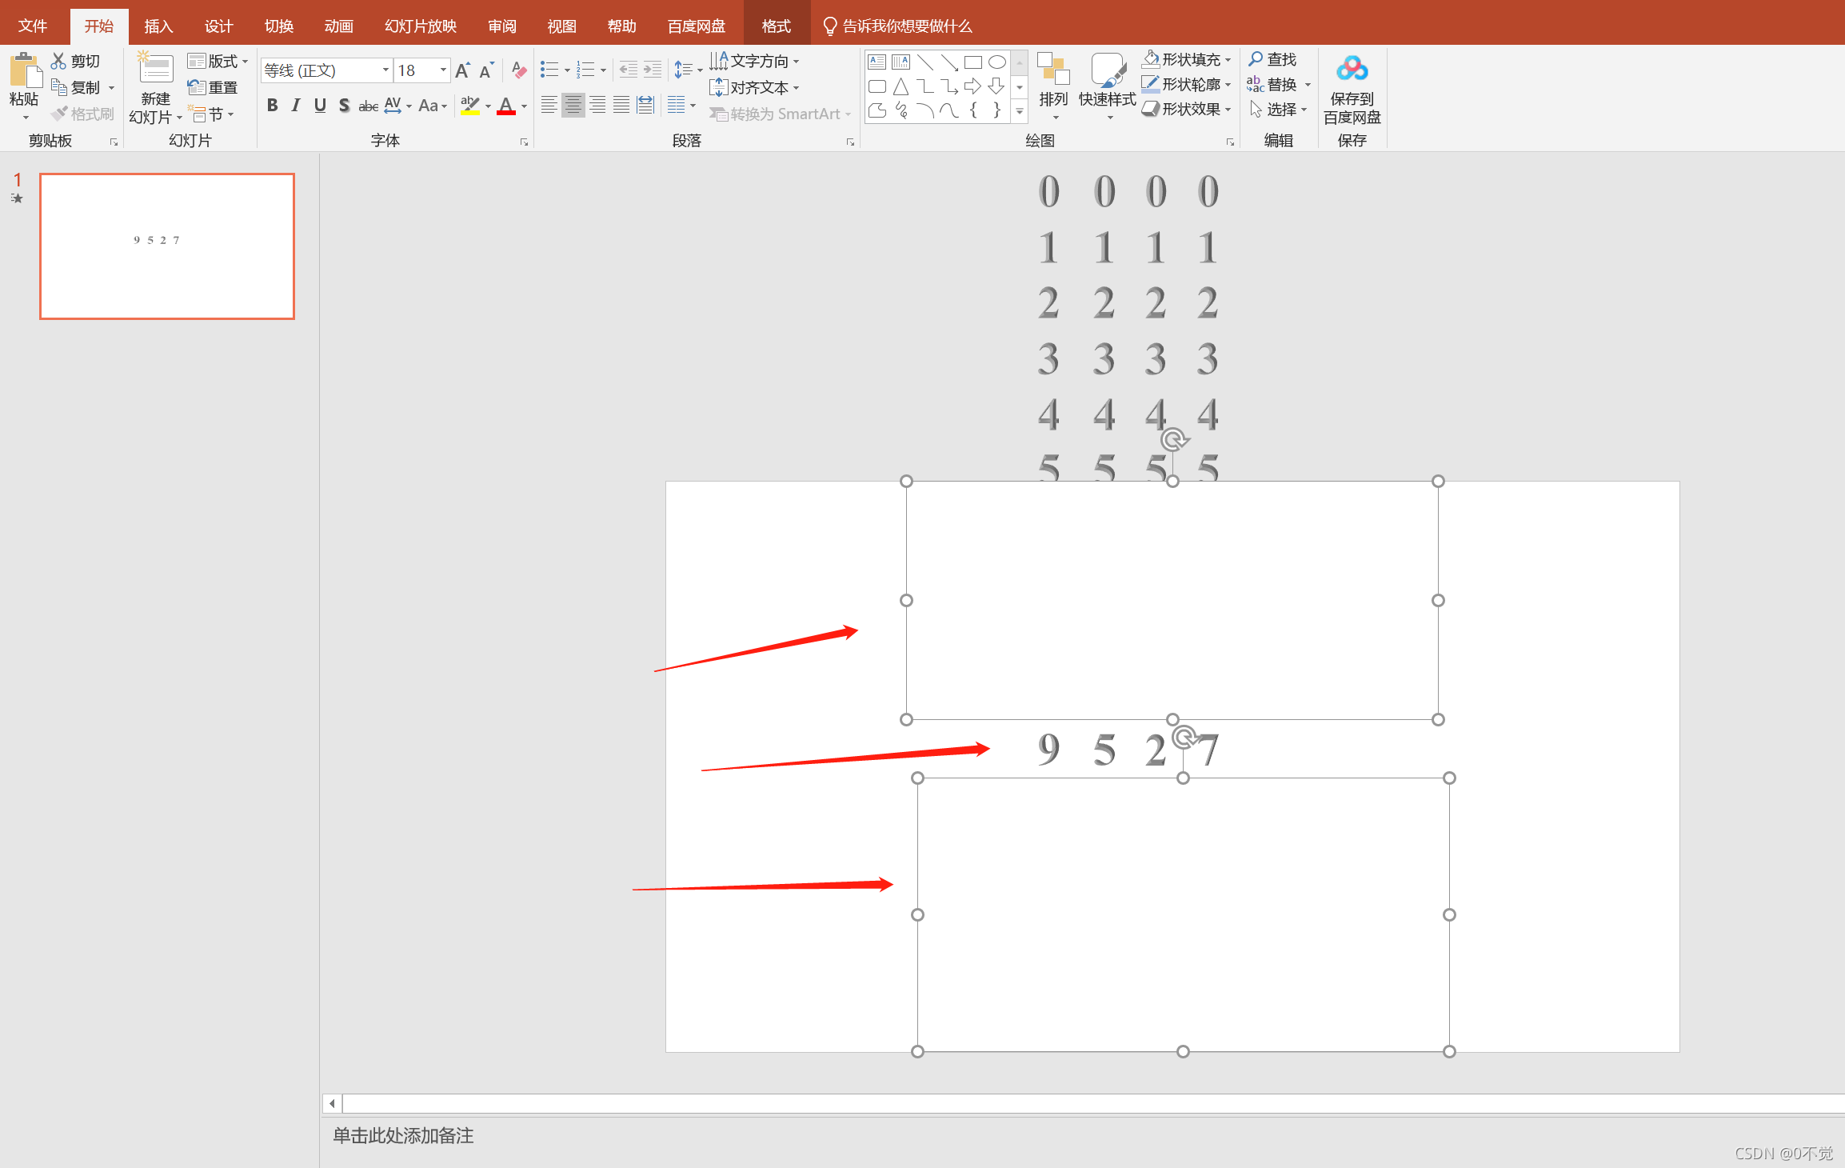Expand the Shape Fill dropdown

1228,60
